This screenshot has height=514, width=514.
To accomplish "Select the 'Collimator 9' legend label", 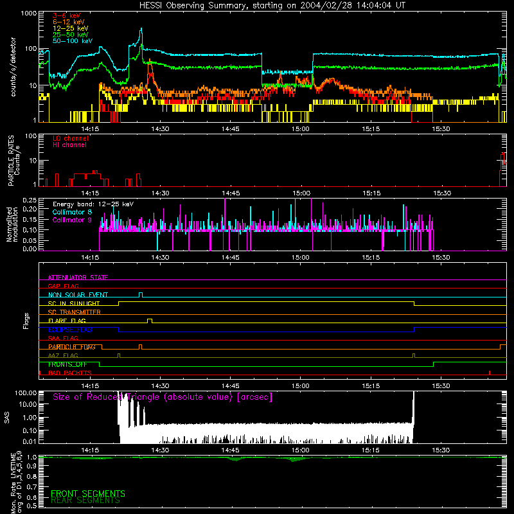I will pos(72,220).
